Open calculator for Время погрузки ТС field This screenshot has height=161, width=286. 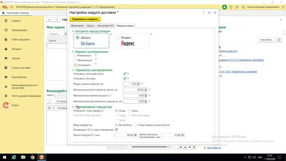(x=135, y=135)
